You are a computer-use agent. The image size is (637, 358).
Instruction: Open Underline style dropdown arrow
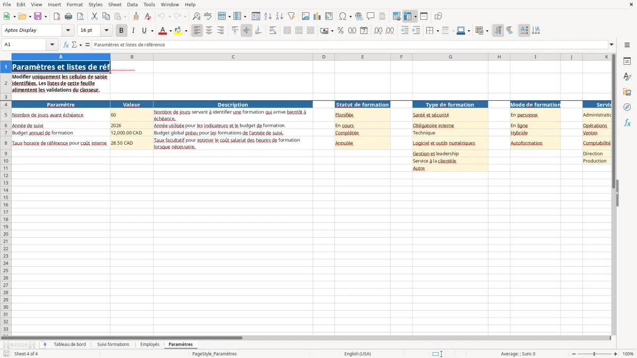[x=152, y=31]
